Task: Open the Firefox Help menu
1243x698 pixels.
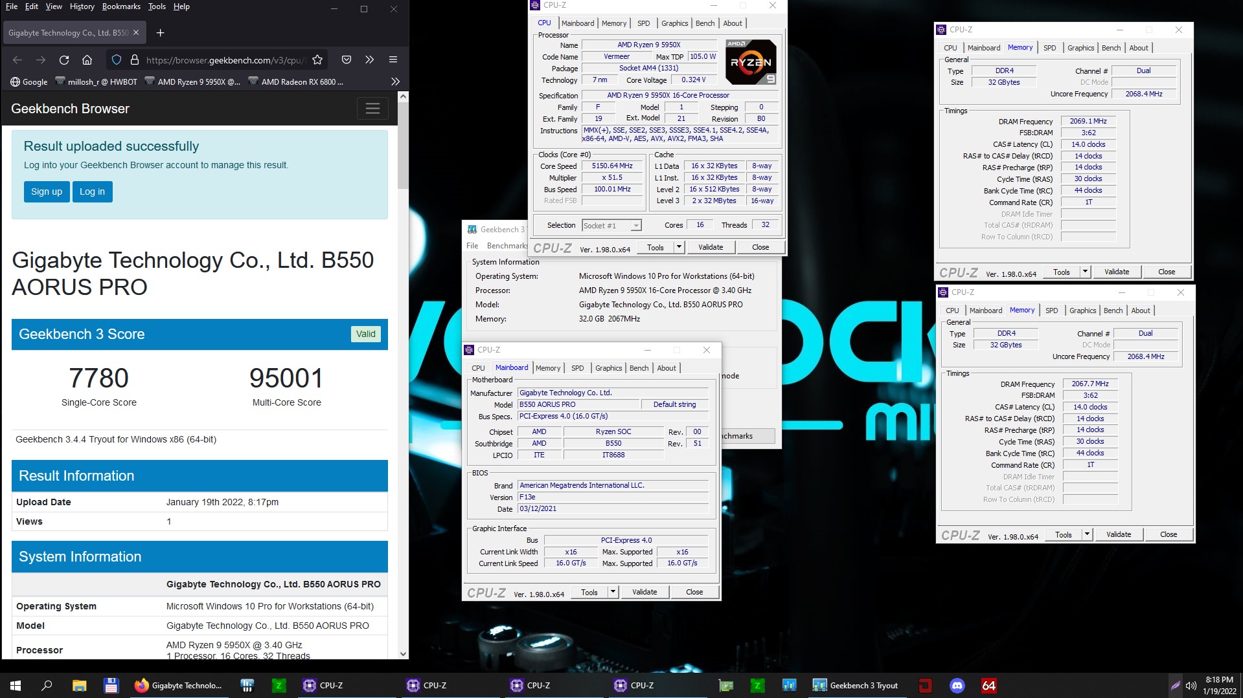Action: pyautogui.click(x=181, y=6)
